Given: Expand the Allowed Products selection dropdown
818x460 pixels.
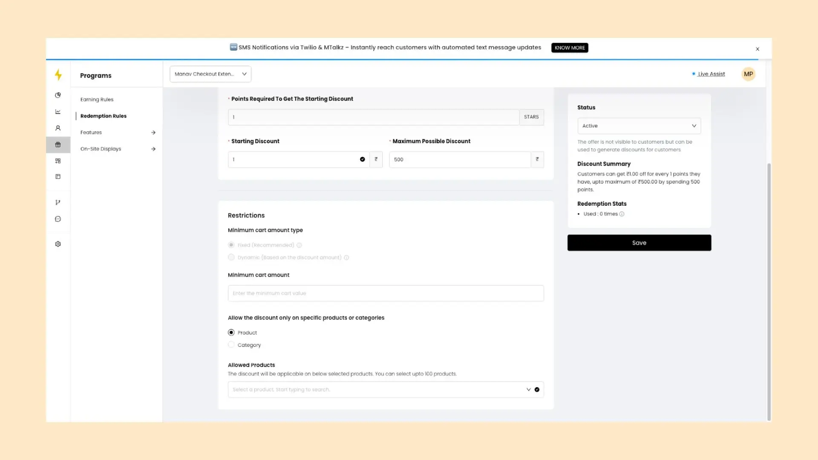Looking at the screenshot, I should (x=528, y=390).
